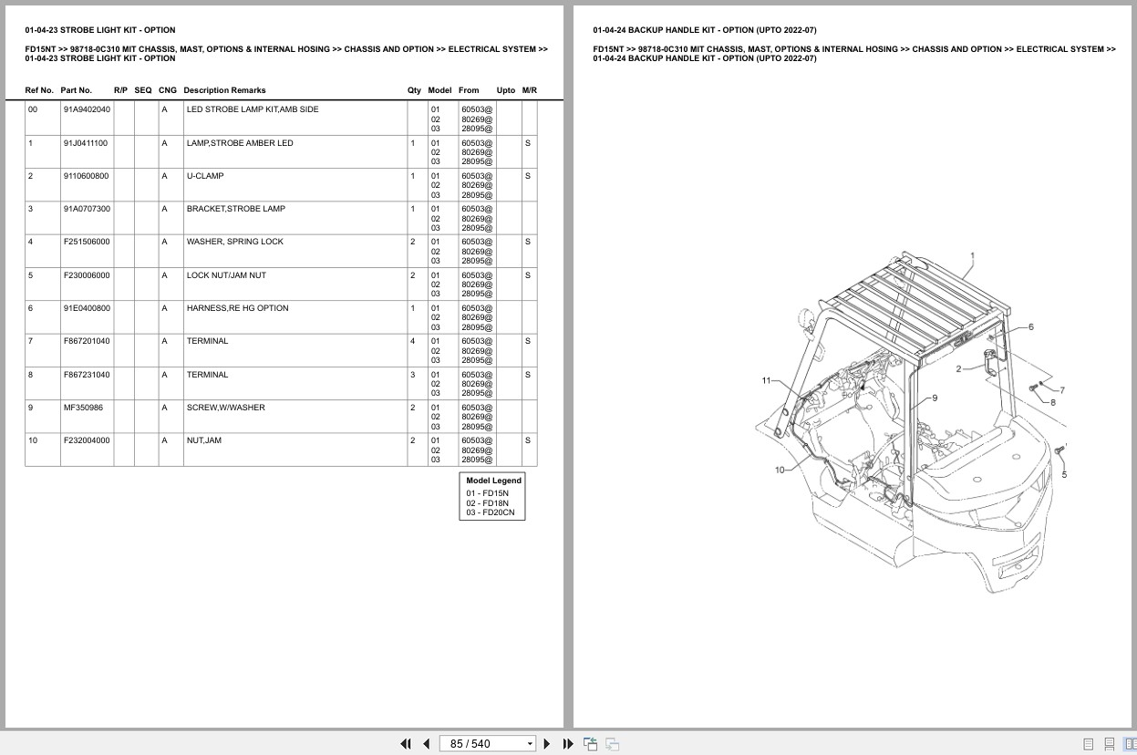
Task: Click the Ref No. column header
Action: click(39, 90)
